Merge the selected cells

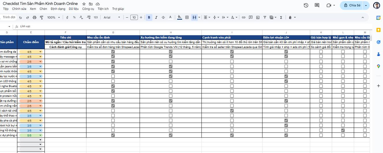point(195,17)
